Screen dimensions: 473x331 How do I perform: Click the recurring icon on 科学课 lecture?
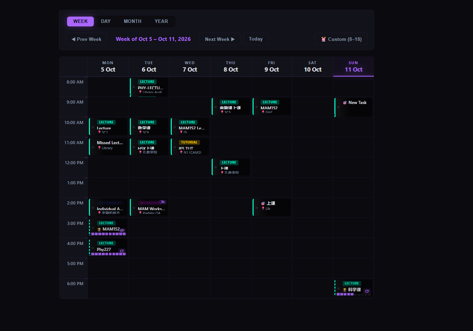(x=367, y=291)
